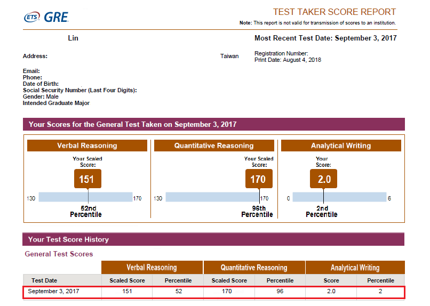Click Most Recent Test Date: September 3, 2017
Viewport: 430px width, 306px height.
click(x=325, y=38)
